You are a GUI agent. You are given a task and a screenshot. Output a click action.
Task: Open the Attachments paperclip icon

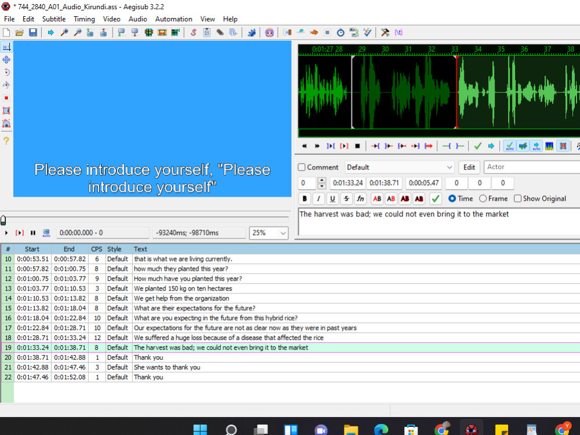tap(220, 32)
